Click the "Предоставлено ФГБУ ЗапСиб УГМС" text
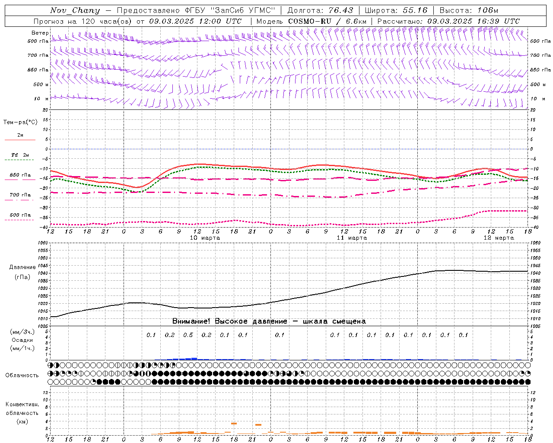Screen dimensions: 553x443 coord(196,10)
